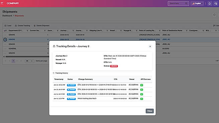Click the Tracking History clock icon

54,73
